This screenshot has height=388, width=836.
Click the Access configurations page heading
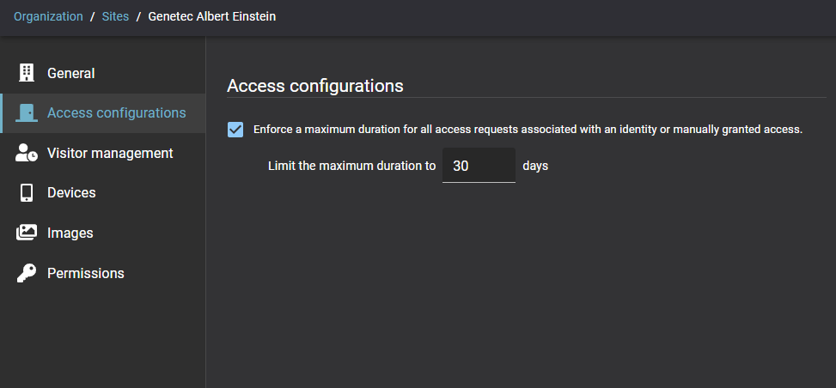315,86
